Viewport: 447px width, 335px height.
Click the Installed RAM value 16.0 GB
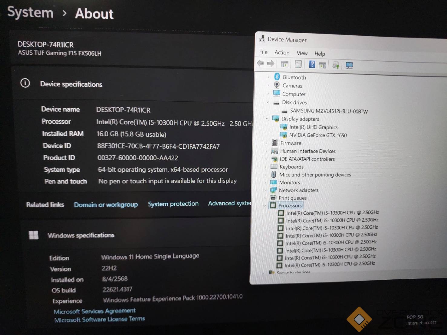point(131,134)
